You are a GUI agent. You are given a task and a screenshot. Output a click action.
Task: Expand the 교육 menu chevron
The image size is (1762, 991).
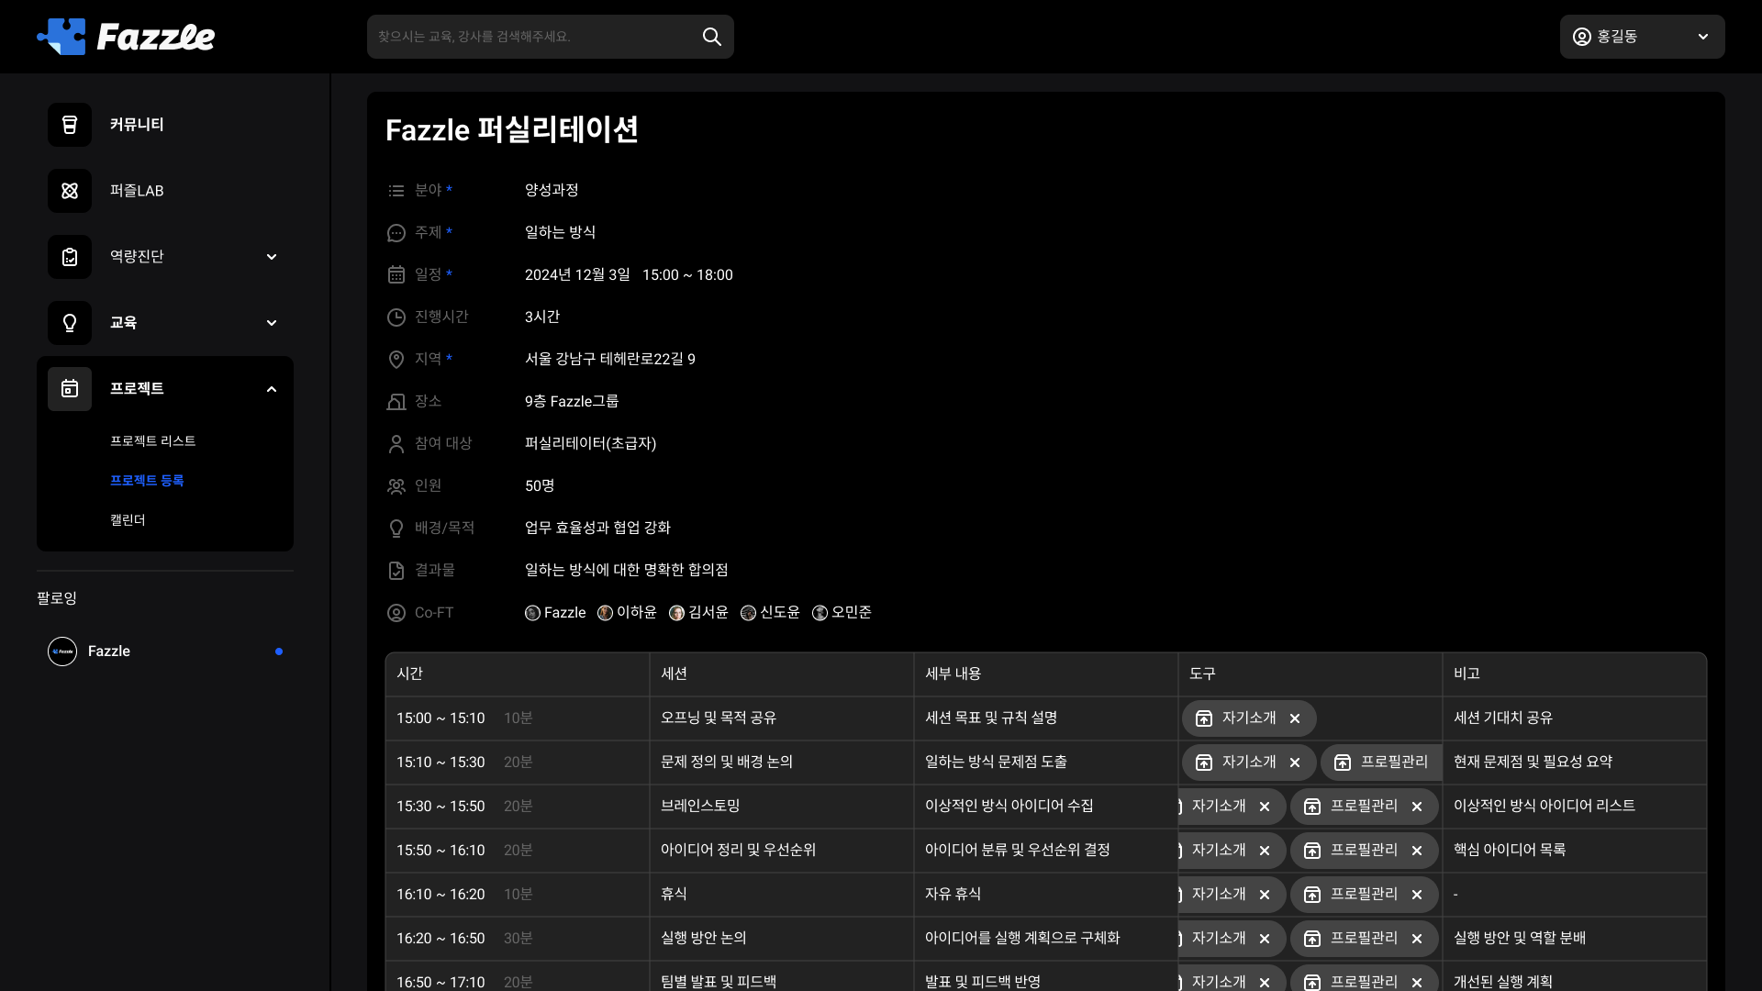(x=272, y=323)
